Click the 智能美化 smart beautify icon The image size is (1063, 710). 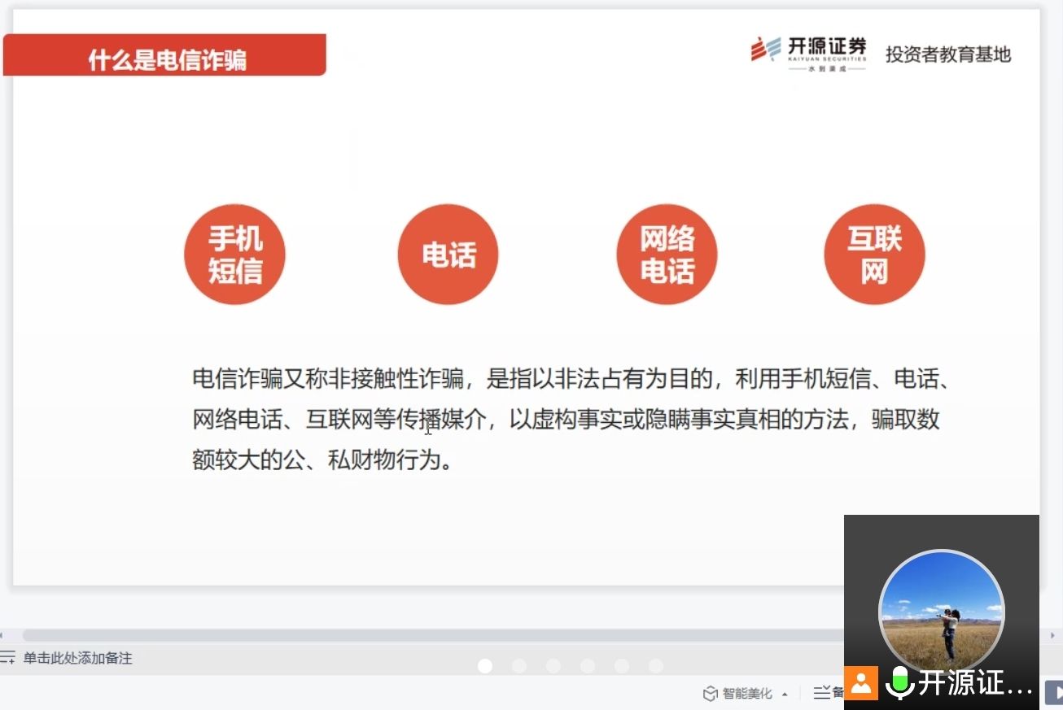click(x=711, y=694)
